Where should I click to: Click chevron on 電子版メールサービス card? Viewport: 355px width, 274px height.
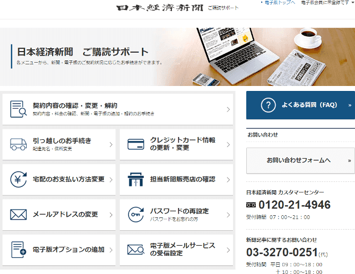228,250
